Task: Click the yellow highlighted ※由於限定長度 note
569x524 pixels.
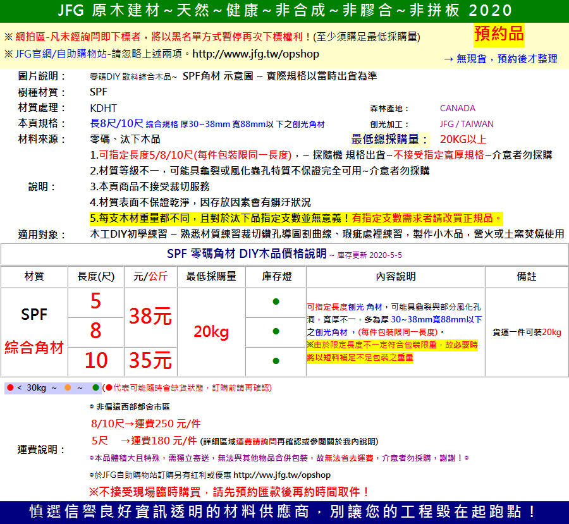Action: coord(392,351)
